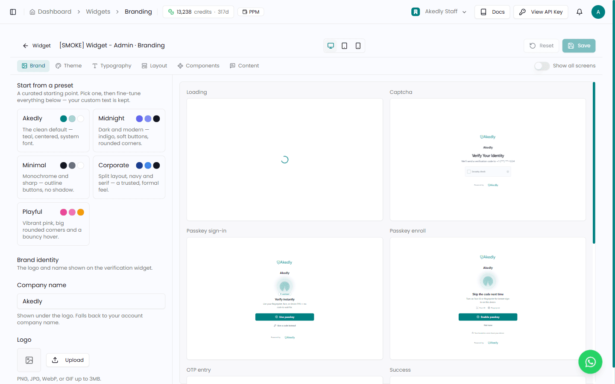Click the 13,238 credits indicator
Image resolution: width=615 pixels, height=384 pixels.
point(198,12)
